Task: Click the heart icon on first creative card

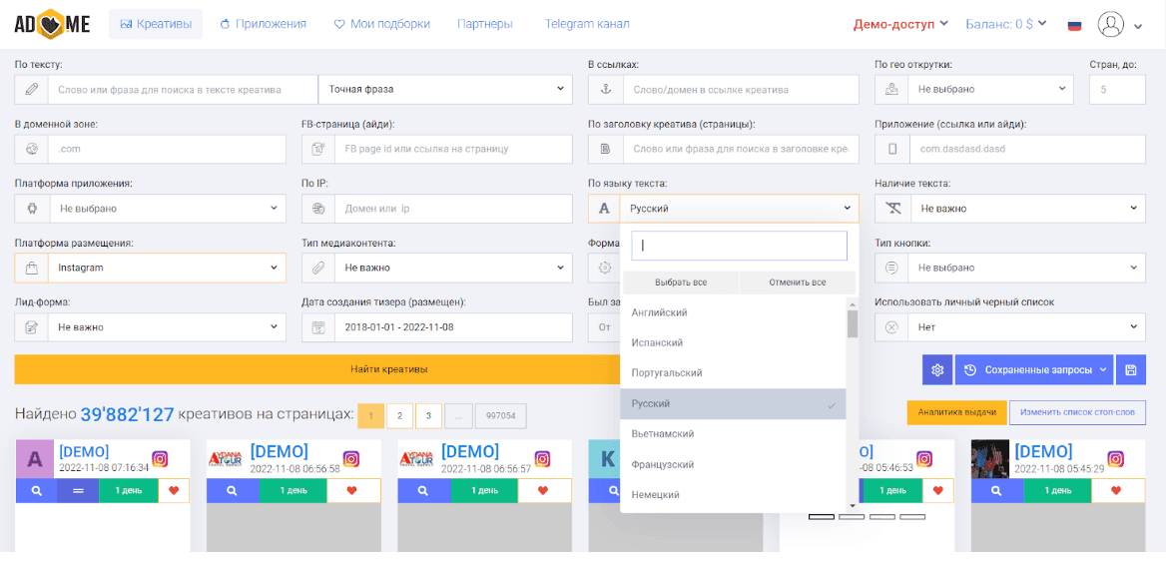Action: point(174,490)
